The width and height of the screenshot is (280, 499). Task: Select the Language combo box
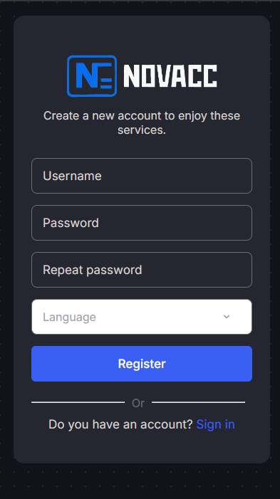coord(142,317)
